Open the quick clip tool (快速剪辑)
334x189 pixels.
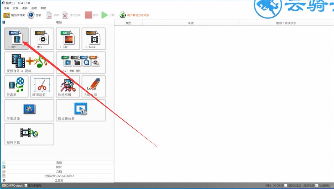68,87
